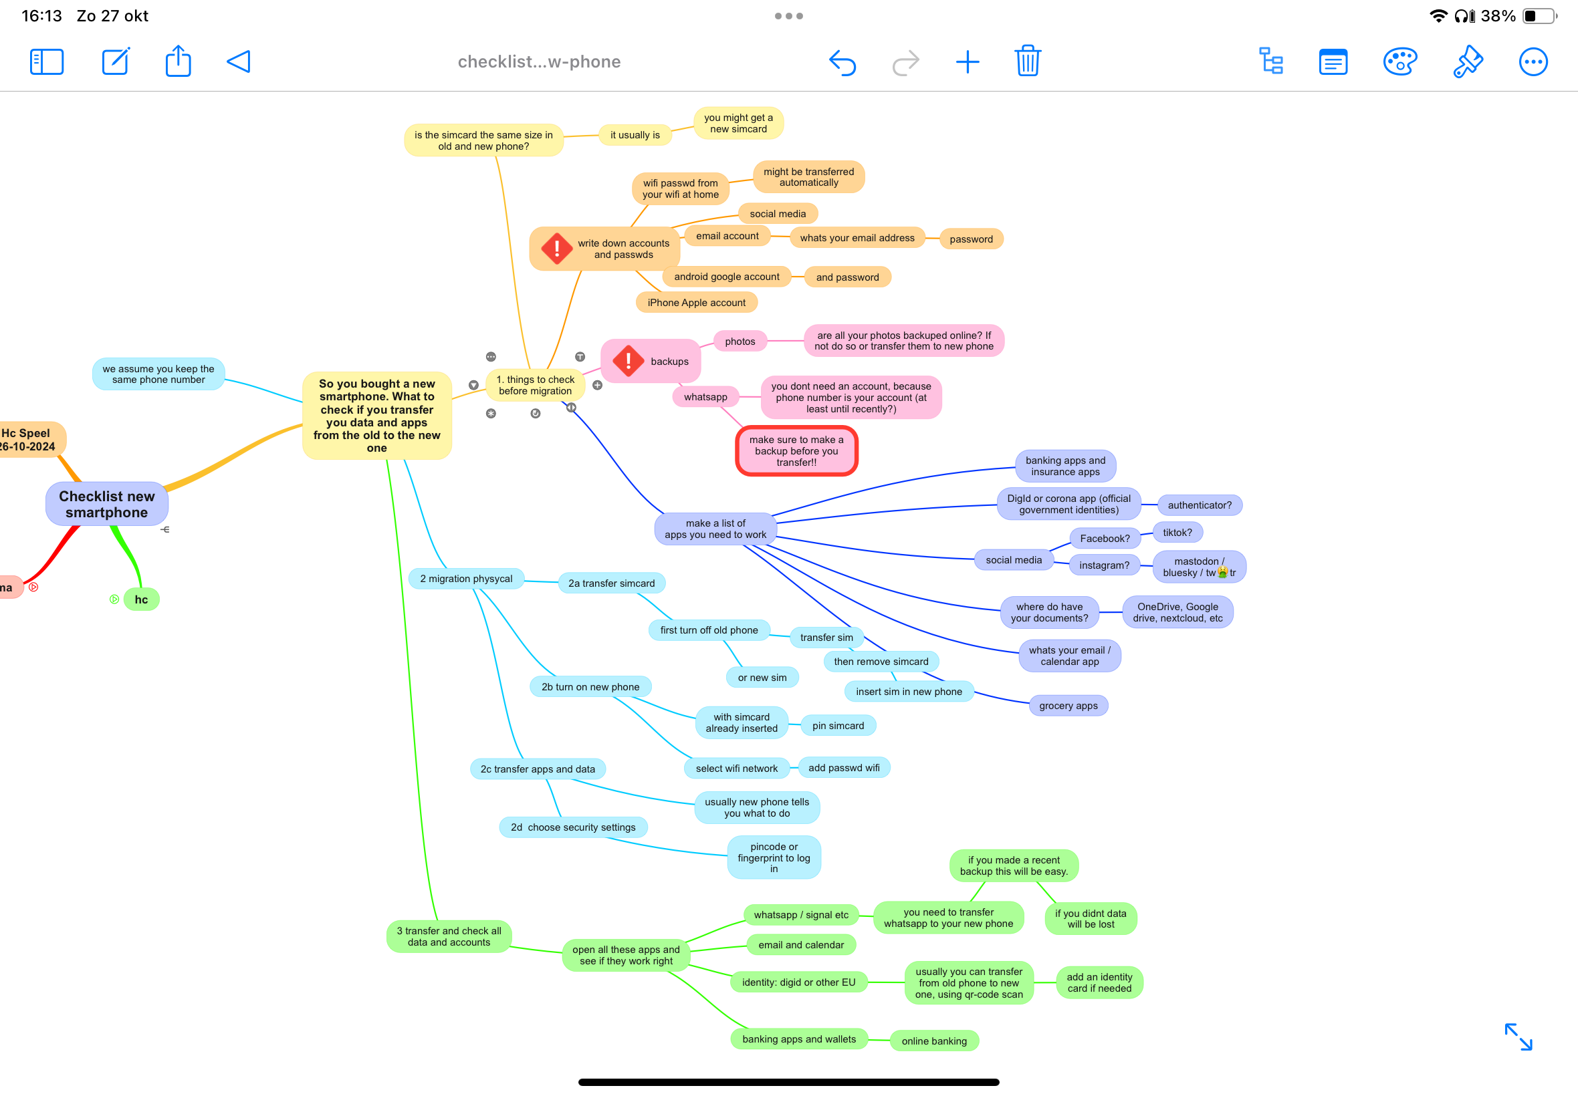Select 'identity: digid or other EU' node
1578x1096 pixels.
[x=798, y=982]
